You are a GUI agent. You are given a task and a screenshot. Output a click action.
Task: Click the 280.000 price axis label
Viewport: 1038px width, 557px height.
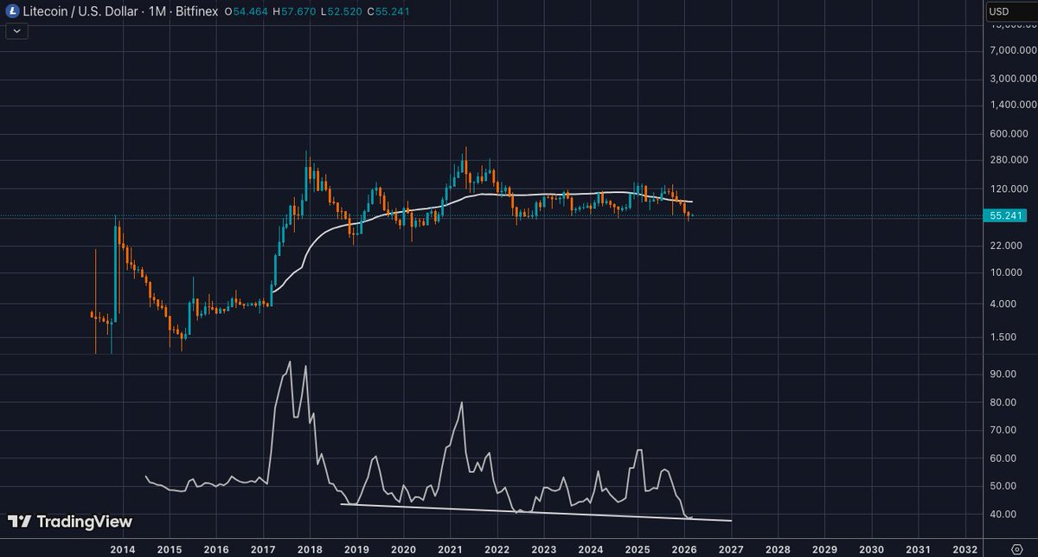click(x=1009, y=160)
